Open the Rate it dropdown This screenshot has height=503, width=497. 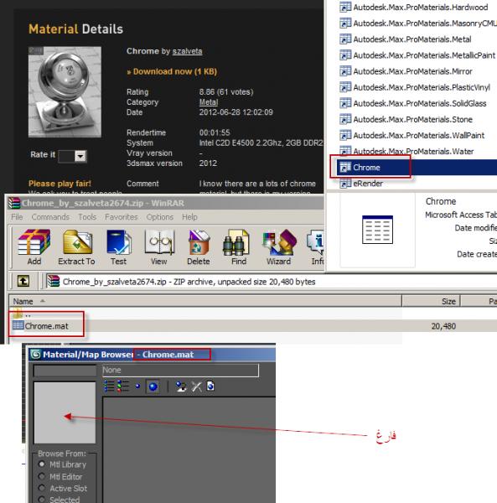pos(80,156)
